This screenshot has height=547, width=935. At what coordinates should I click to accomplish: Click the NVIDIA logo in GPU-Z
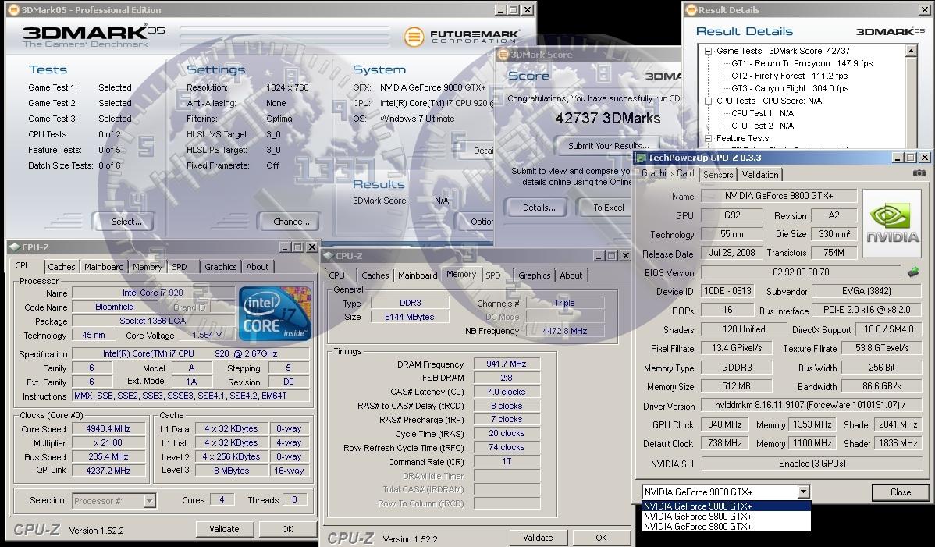(x=892, y=223)
